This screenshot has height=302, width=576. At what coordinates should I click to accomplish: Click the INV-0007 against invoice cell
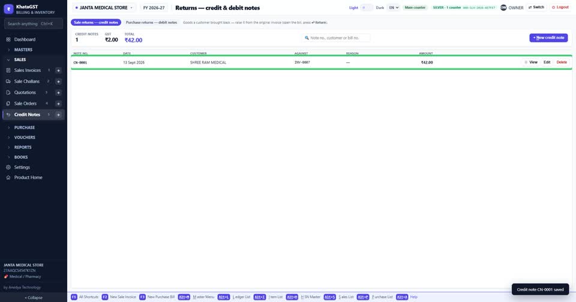click(x=302, y=62)
